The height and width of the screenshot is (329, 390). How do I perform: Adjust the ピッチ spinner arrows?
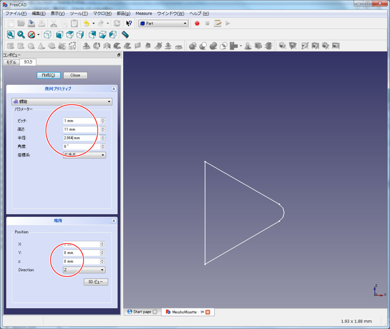coord(103,121)
